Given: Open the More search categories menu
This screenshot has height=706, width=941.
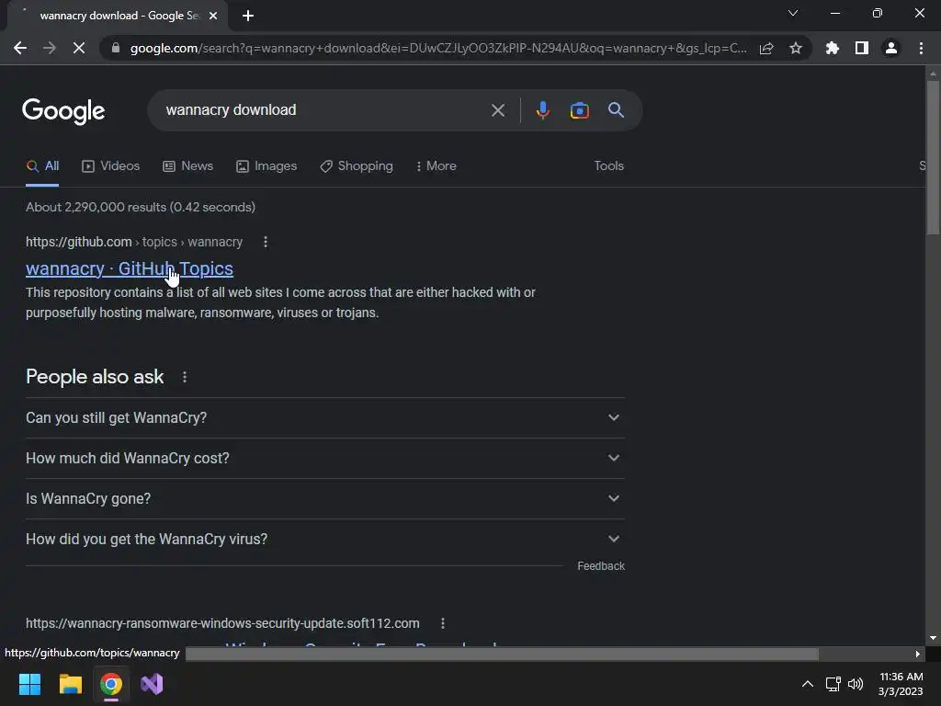Looking at the screenshot, I should (436, 165).
